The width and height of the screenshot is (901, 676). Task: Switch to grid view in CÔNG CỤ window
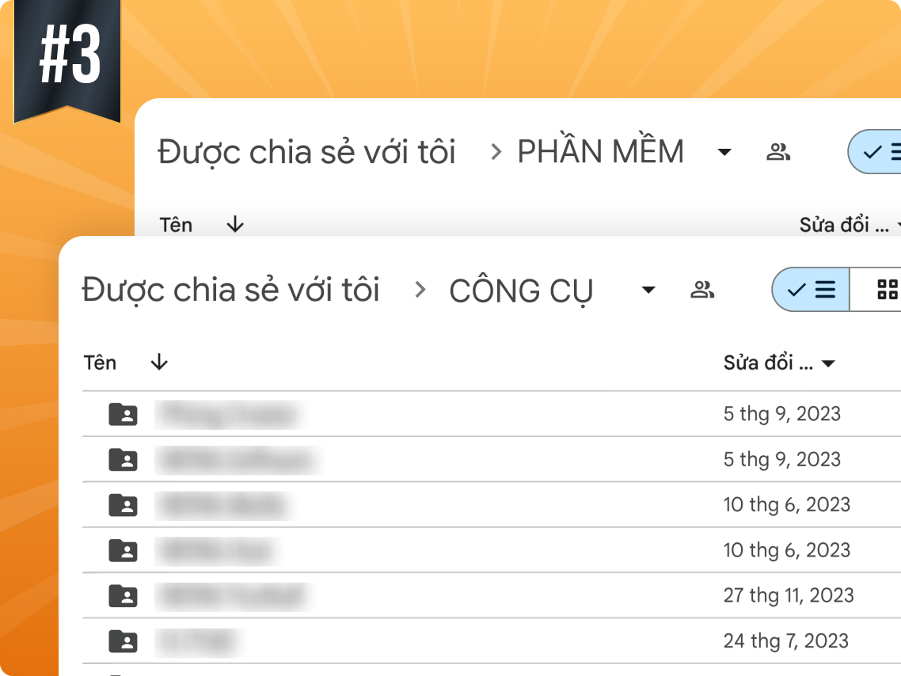coord(887,290)
